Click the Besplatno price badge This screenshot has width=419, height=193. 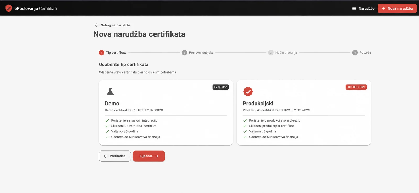tap(221, 87)
